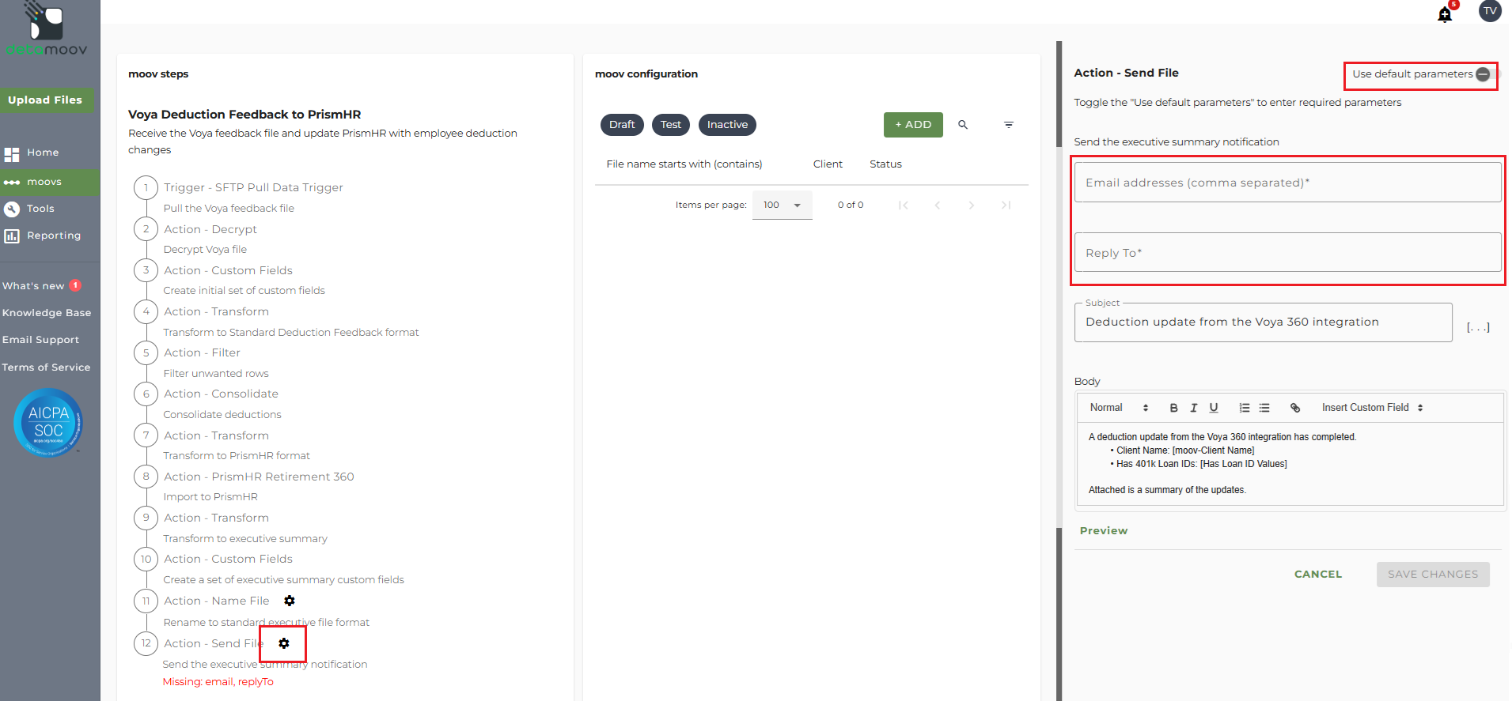
Task: Click SAVE CHANGES button
Action: click(x=1433, y=575)
